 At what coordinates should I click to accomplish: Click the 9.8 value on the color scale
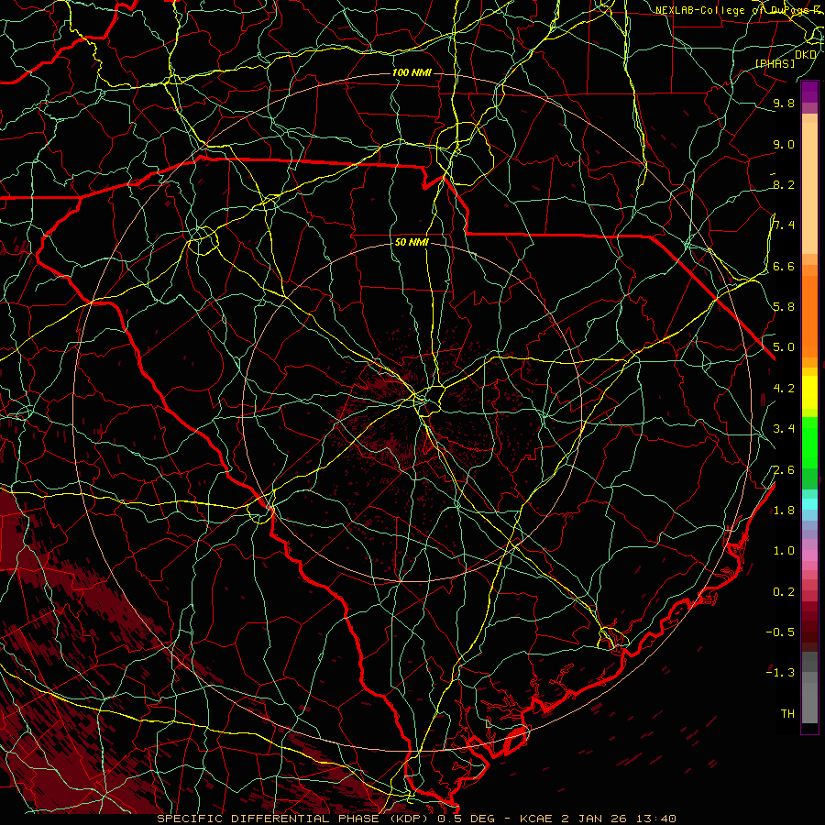(784, 104)
